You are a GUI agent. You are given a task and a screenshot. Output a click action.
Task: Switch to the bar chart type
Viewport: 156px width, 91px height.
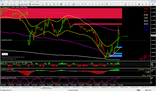pyautogui.click(x=43, y=4)
